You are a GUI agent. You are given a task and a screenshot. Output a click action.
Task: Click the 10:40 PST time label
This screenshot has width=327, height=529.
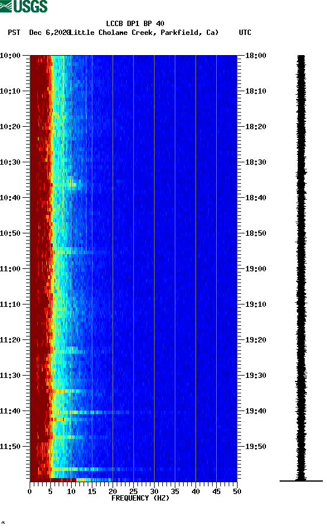click(x=10, y=198)
